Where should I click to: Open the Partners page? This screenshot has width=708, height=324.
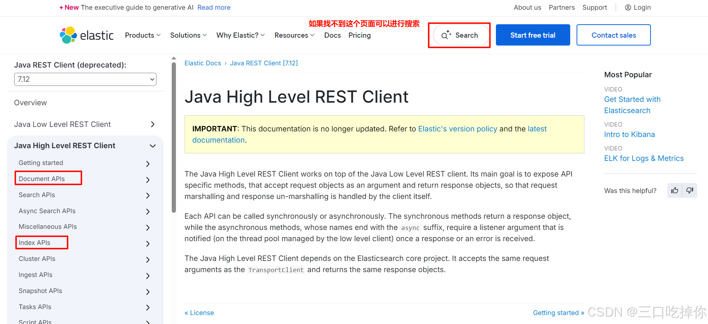point(562,7)
